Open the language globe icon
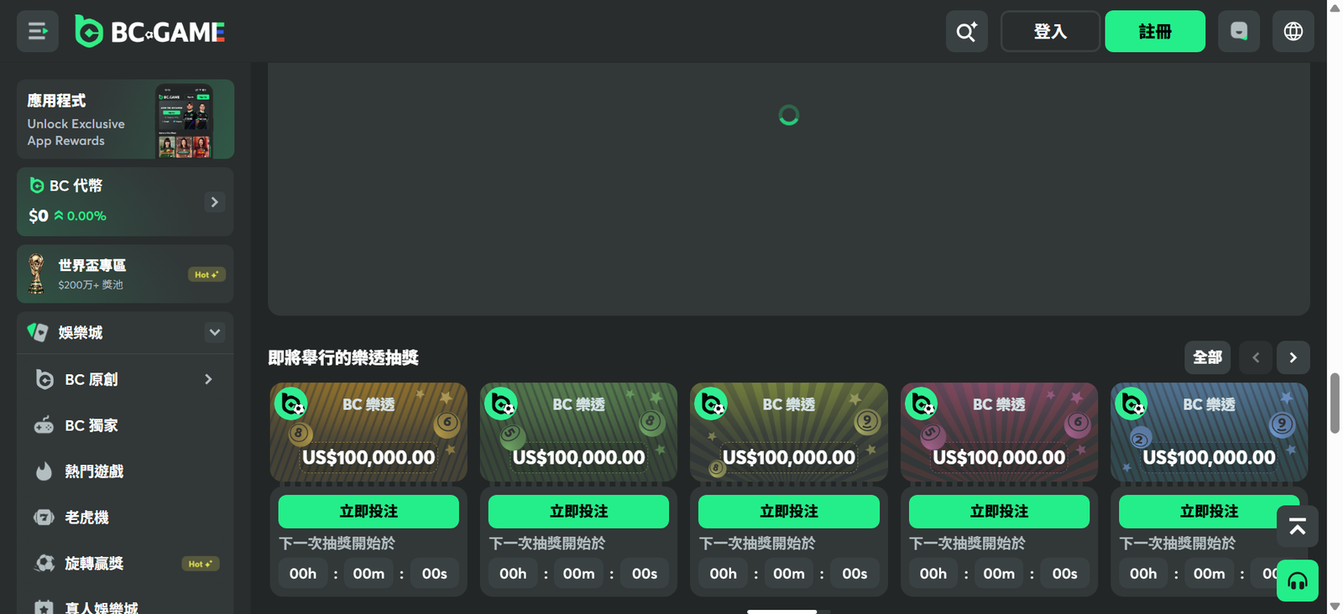1343x614 pixels. (x=1293, y=32)
